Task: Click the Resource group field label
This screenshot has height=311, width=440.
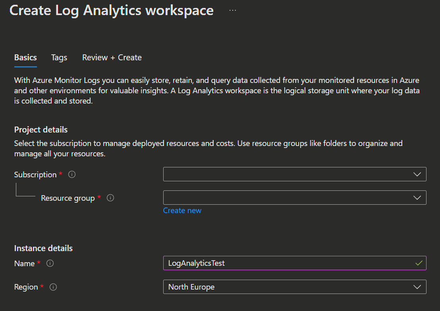Action: coord(68,198)
